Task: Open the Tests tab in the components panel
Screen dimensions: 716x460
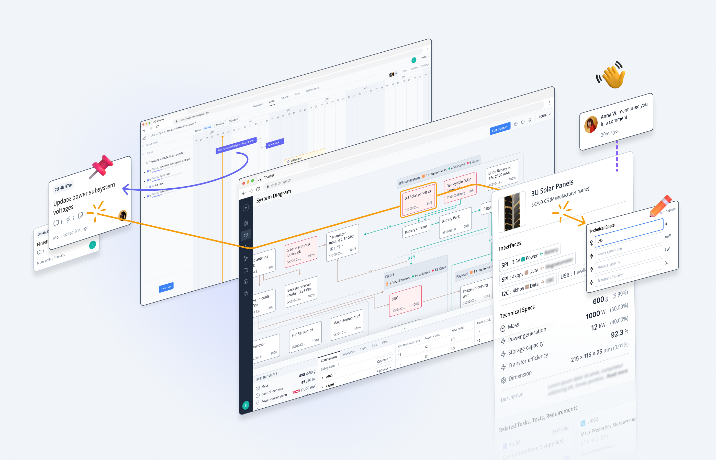Action: click(x=363, y=349)
